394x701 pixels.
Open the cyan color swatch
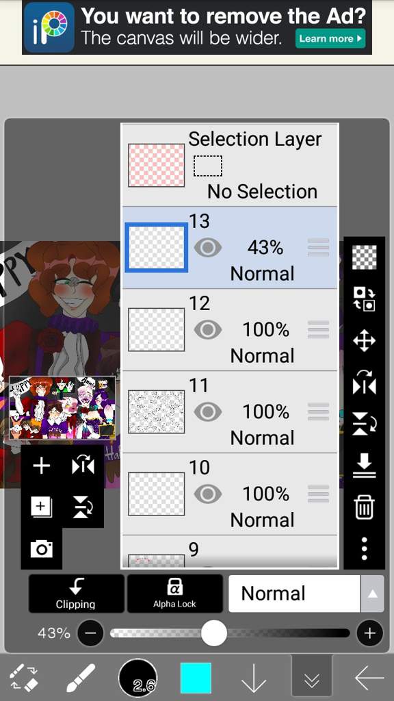[x=196, y=678]
